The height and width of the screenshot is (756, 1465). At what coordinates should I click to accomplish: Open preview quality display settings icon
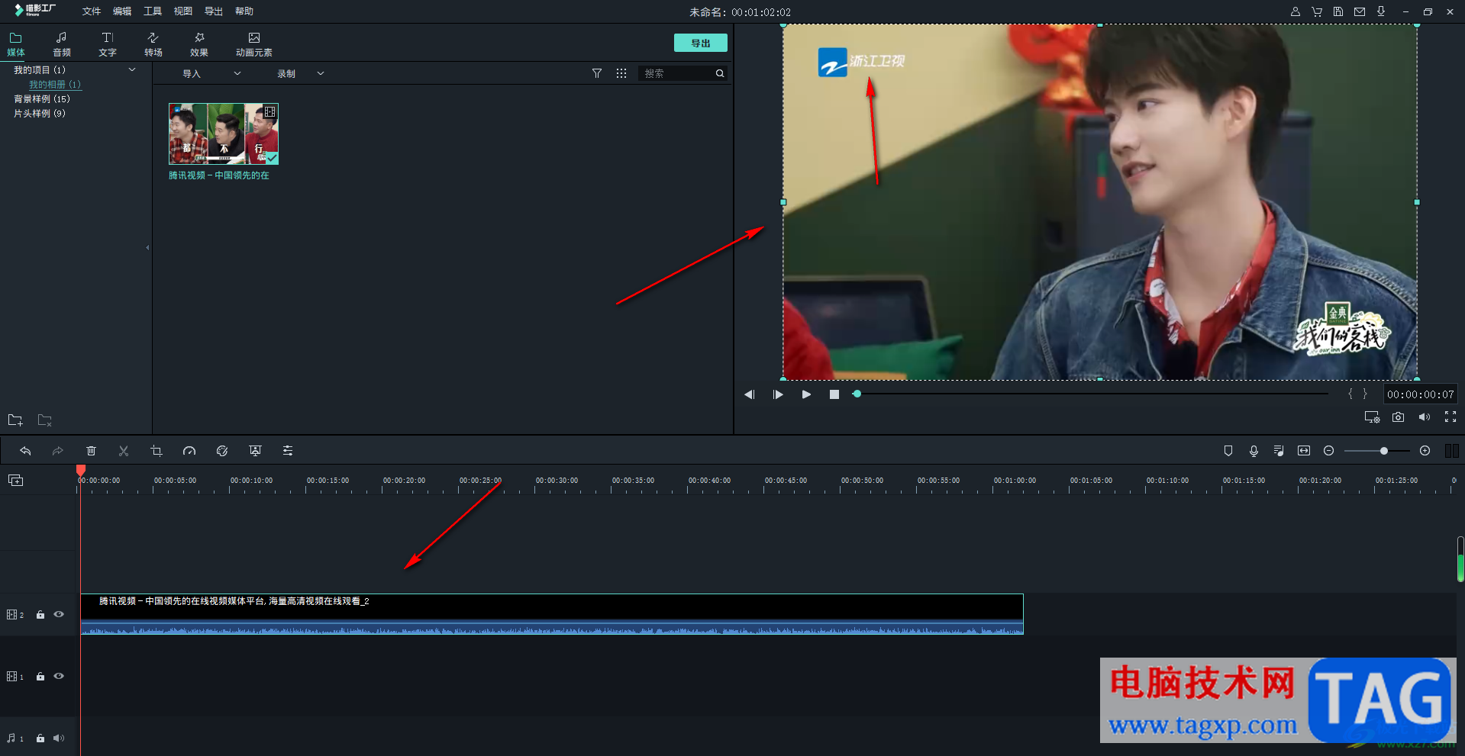click(x=1372, y=417)
